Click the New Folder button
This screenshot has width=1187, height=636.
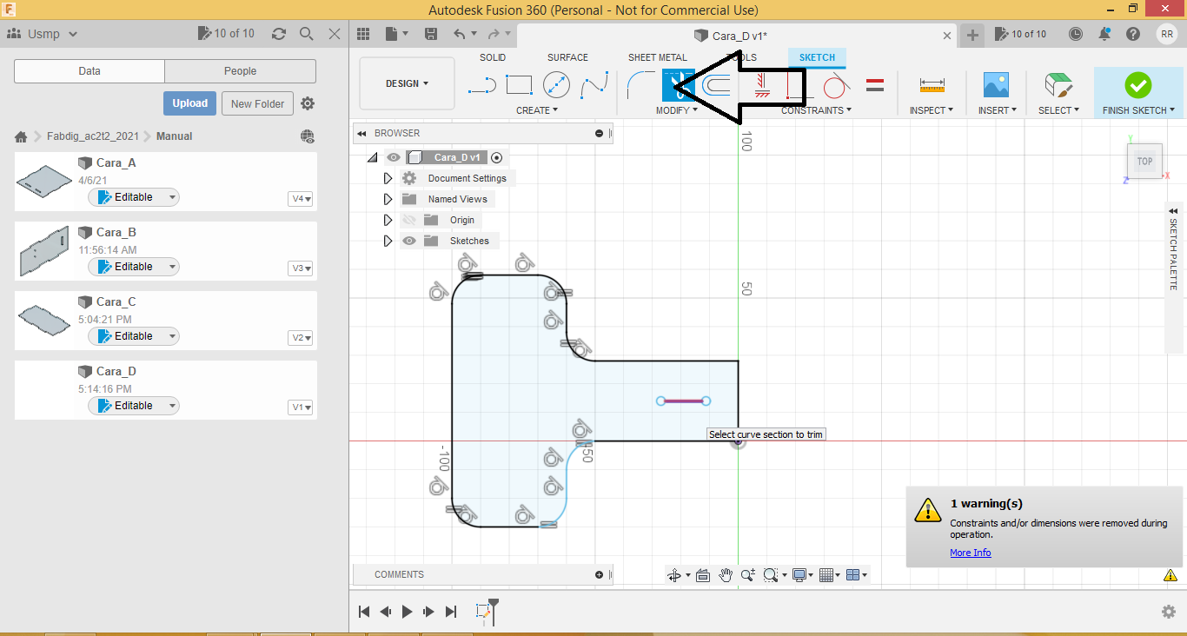pos(258,103)
